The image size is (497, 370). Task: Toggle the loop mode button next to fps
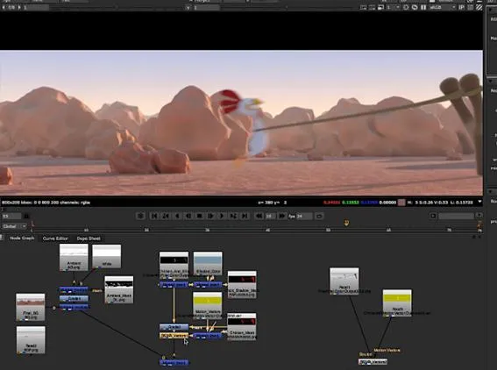319,216
